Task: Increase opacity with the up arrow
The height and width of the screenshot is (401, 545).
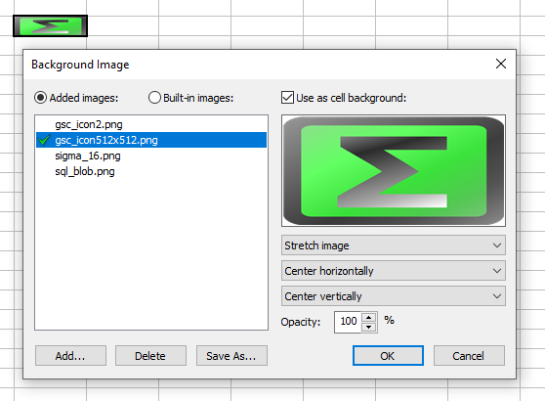Action: pyautogui.click(x=369, y=318)
